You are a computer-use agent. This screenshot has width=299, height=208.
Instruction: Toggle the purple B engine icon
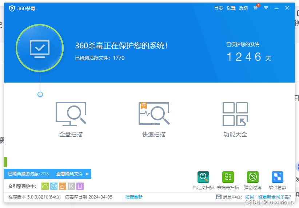pyautogui.click(x=80, y=186)
